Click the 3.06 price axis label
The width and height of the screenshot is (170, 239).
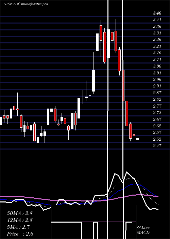pos(157,66)
